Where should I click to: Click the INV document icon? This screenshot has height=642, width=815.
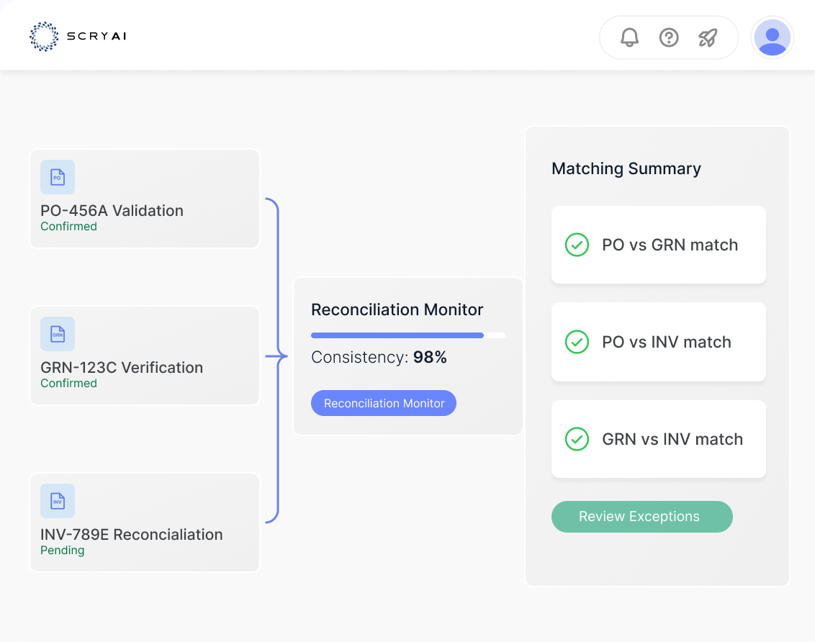[x=58, y=501]
